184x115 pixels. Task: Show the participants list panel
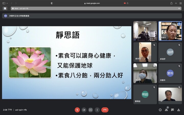(x=166, y=110)
